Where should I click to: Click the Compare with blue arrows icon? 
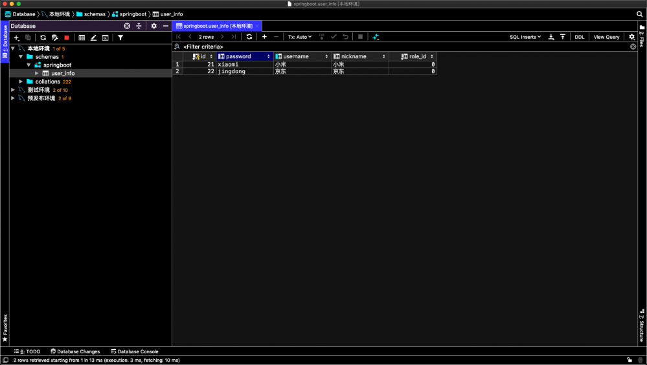(x=376, y=37)
